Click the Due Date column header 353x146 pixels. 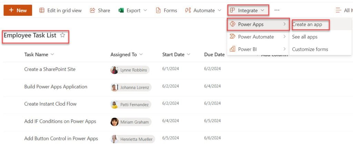click(214, 55)
